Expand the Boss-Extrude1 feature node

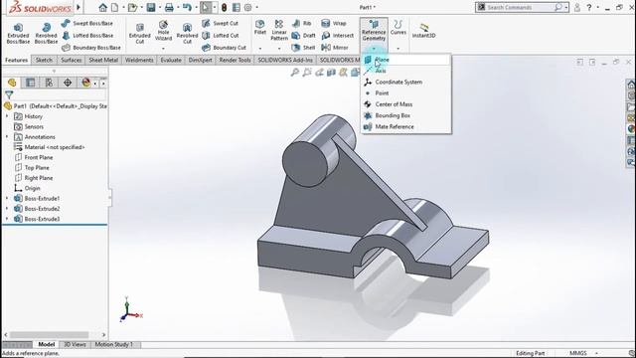(7, 198)
